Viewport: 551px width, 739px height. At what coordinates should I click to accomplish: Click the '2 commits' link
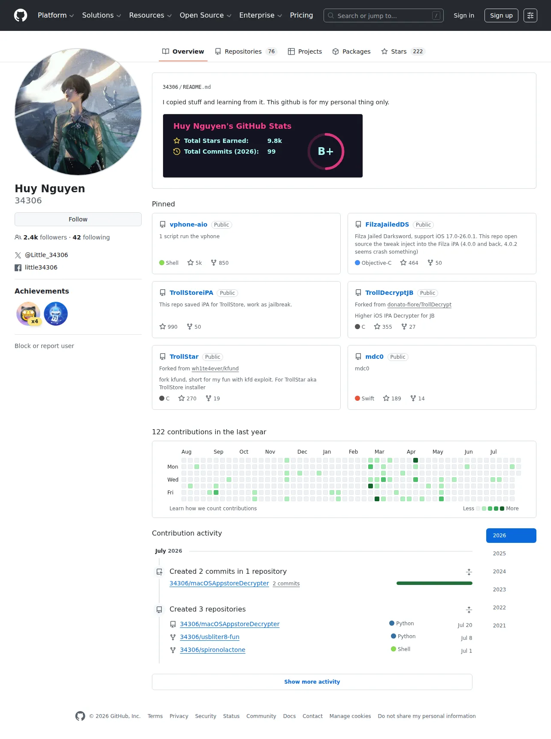pyautogui.click(x=286, y=584)
